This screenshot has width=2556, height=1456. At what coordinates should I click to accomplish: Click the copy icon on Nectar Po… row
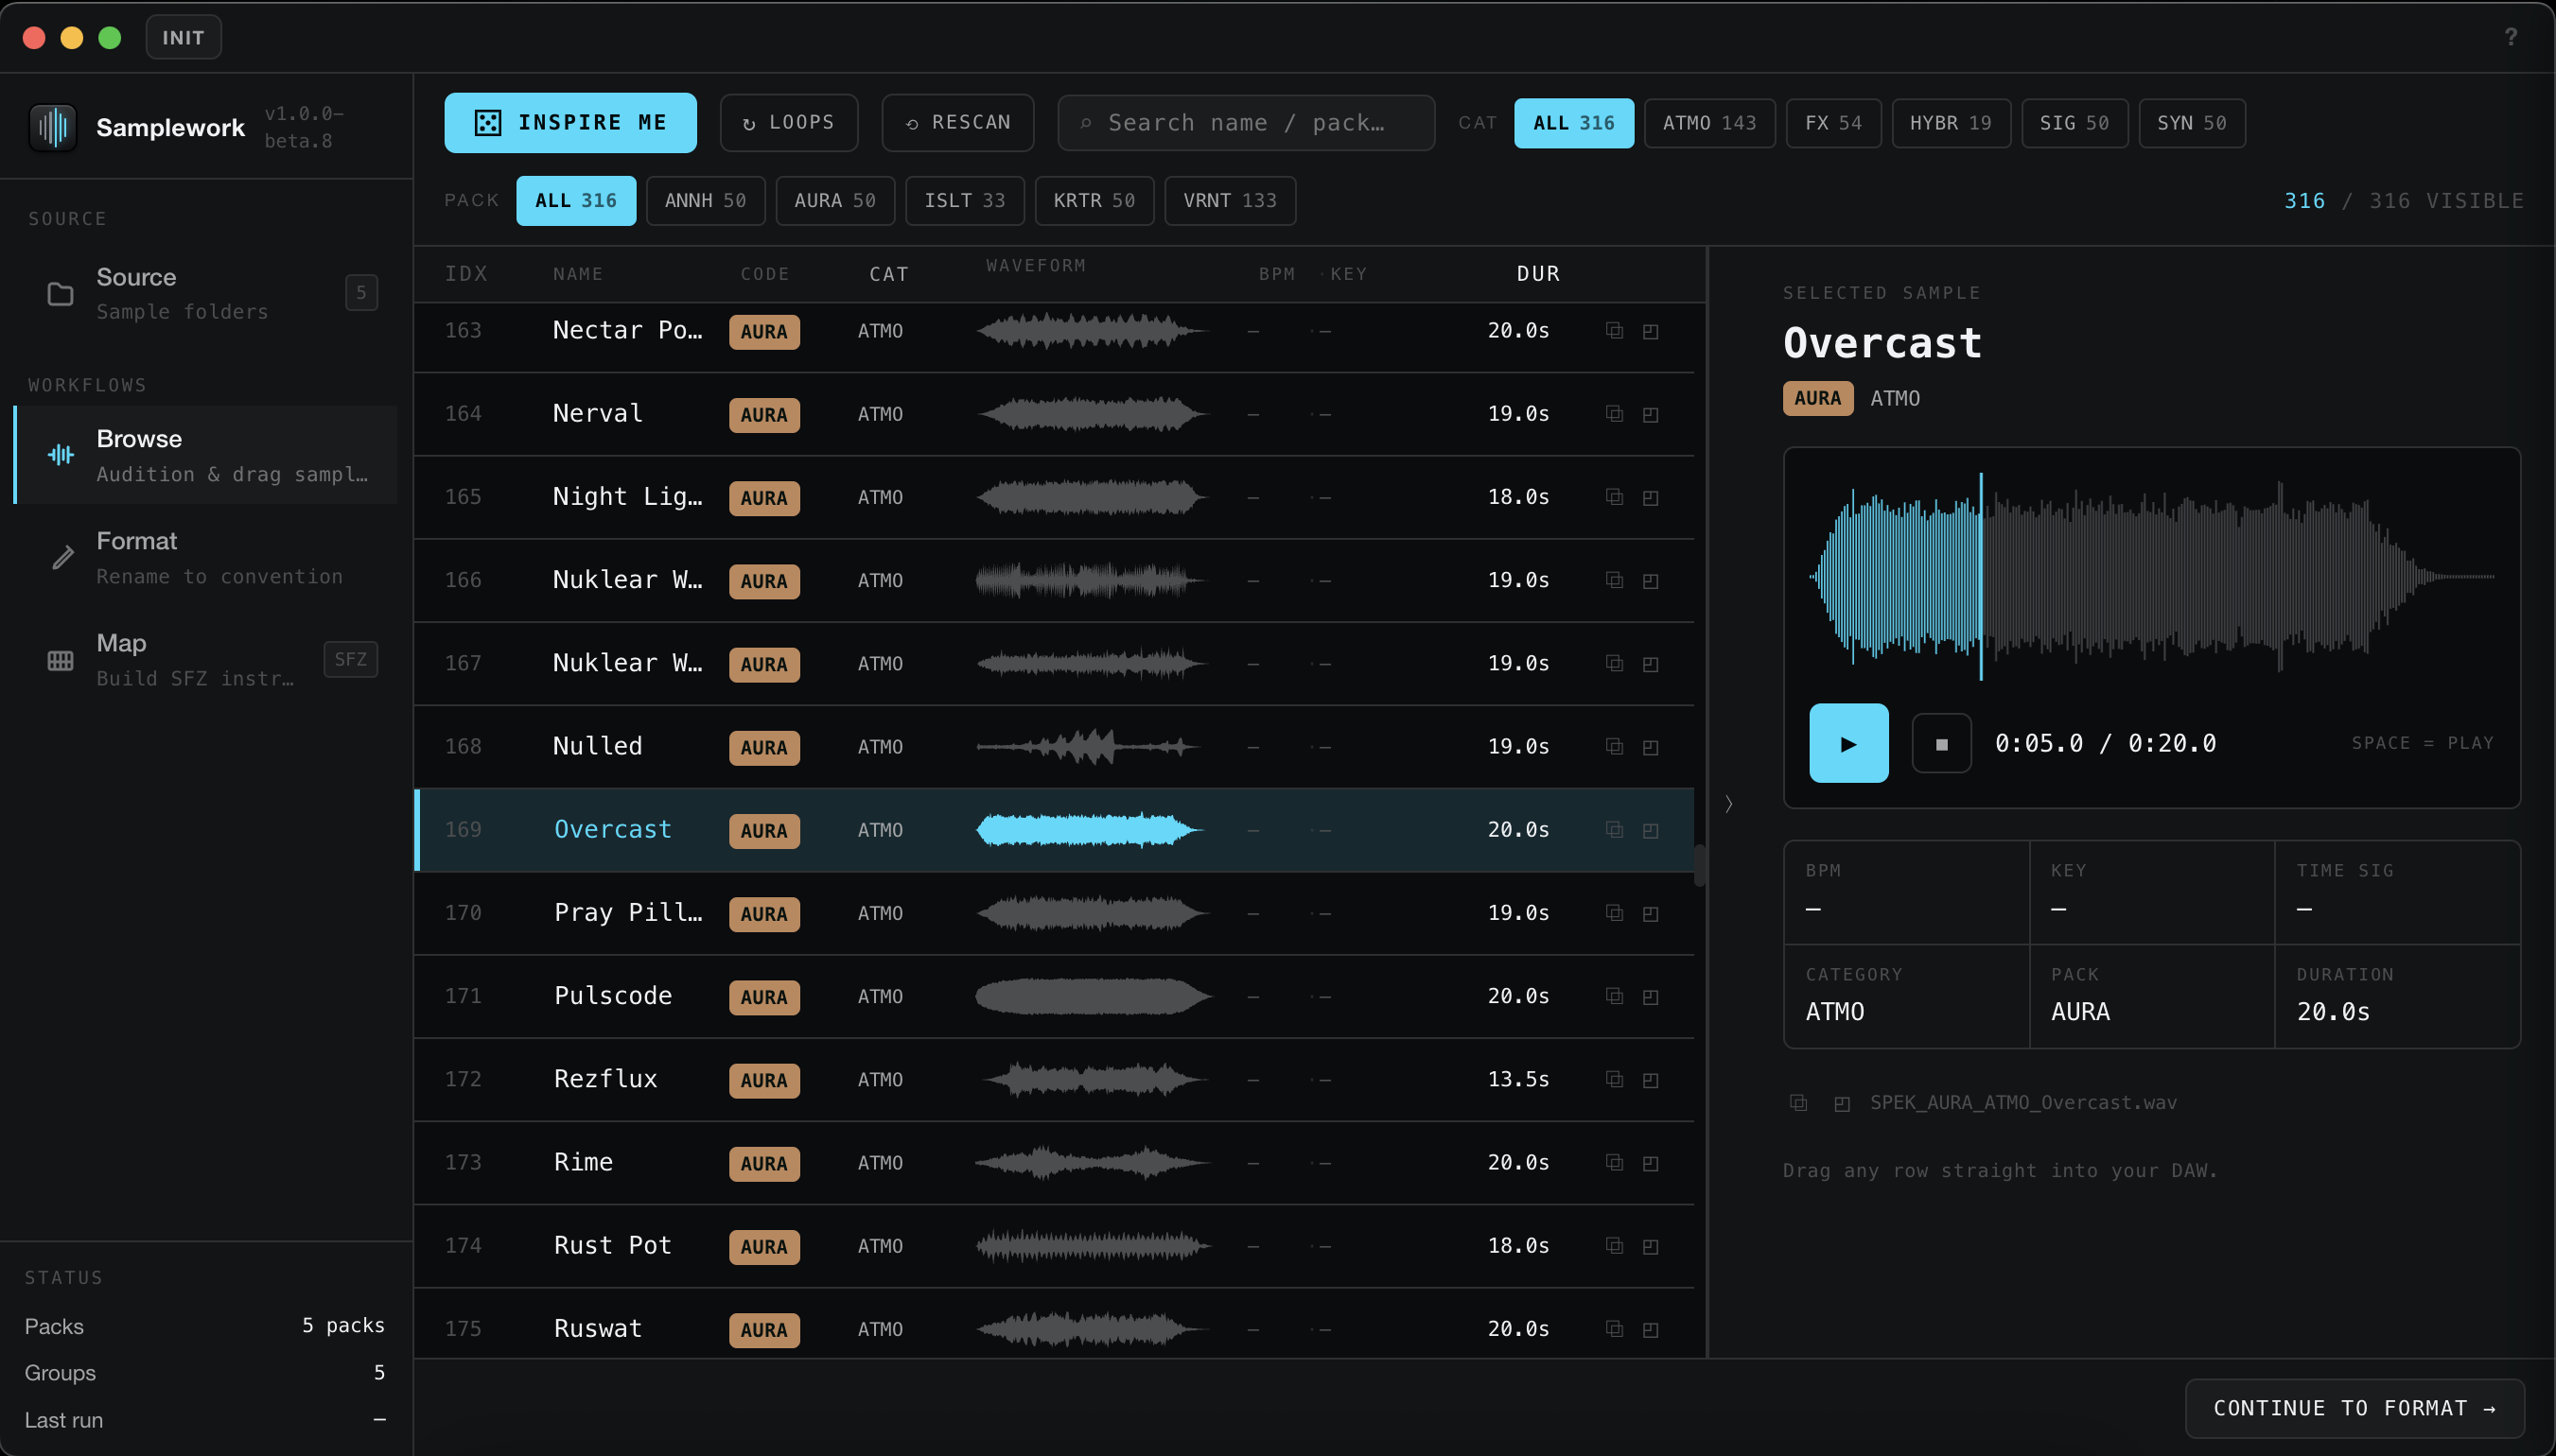point(1614,330)
